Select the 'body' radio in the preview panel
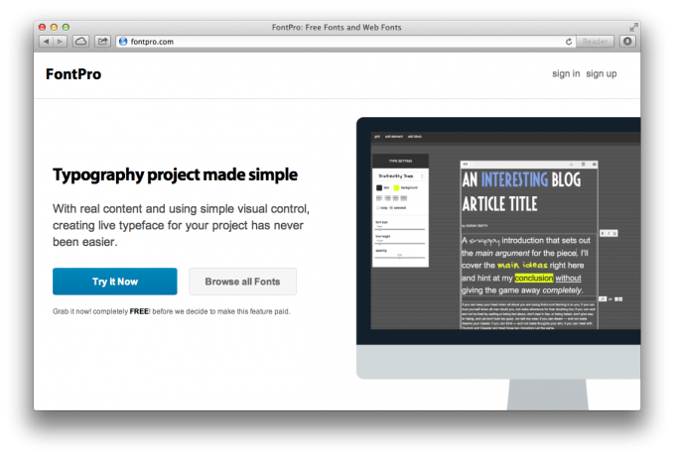The height and width of the screenshot is (457, 675). [377, 207]
